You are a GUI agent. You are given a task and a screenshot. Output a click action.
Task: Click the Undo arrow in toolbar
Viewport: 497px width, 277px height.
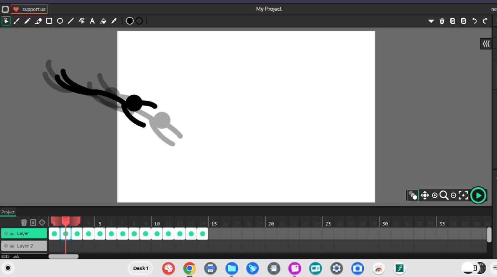click(x=474, y=21)
